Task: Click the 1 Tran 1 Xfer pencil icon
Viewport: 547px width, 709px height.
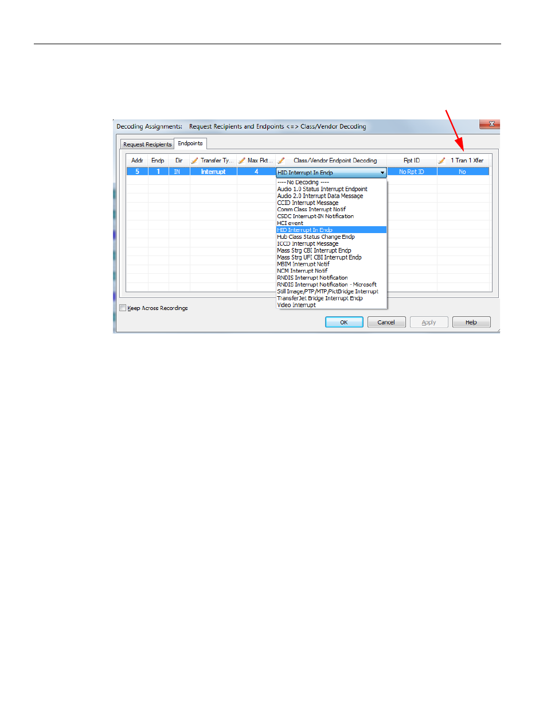Action: pyautogui.click(x=441, y=161)
